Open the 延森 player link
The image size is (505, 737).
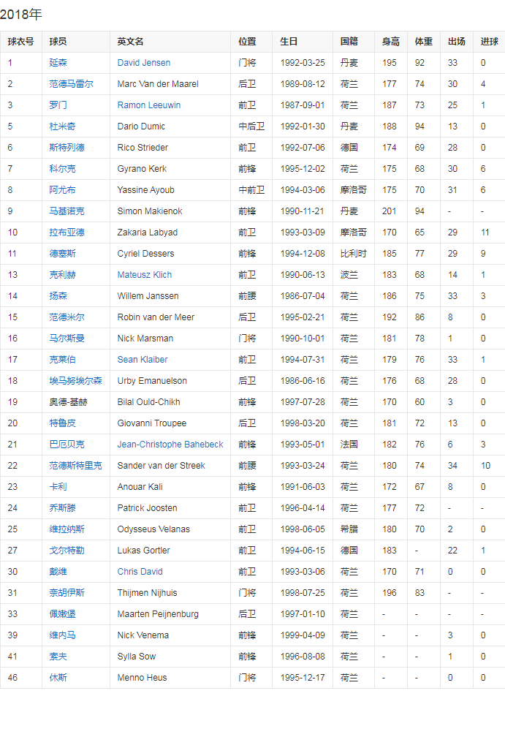click(x=58, y=63)
